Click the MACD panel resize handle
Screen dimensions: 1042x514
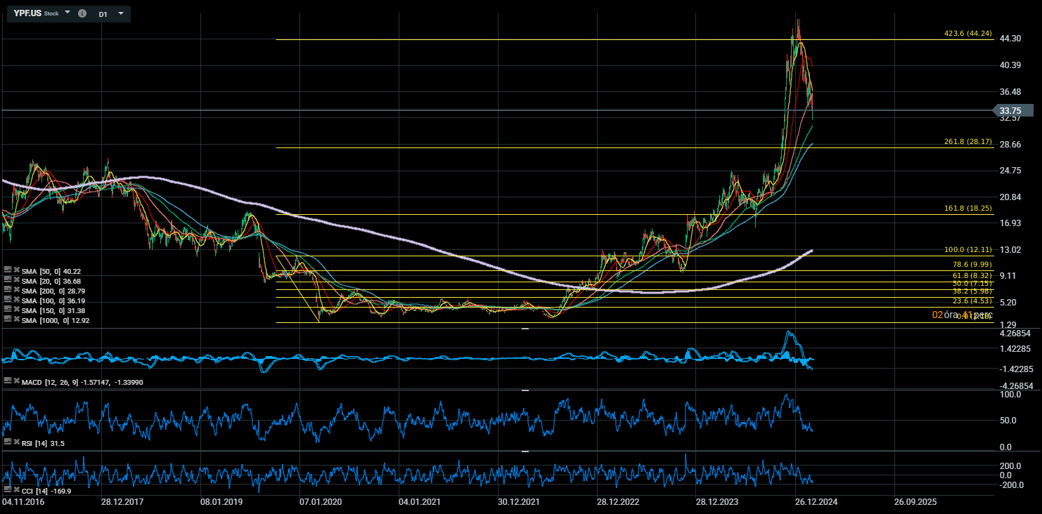click(x=525, y=328)
